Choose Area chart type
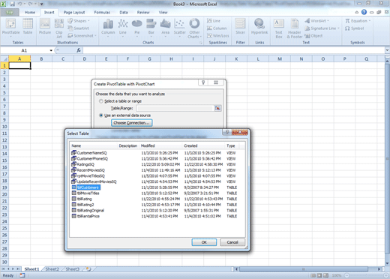Image resolution: width=390 pixels, height=279 pixels. tap(165, 28)
